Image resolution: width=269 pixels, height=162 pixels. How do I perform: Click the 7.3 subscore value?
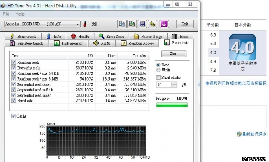[213, 70]
